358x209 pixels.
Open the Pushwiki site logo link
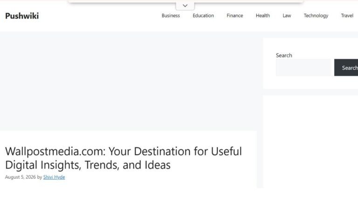[x=22, y=16]
